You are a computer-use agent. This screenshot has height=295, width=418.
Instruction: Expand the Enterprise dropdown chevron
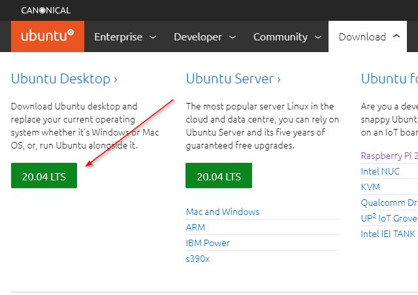point(153,37)
